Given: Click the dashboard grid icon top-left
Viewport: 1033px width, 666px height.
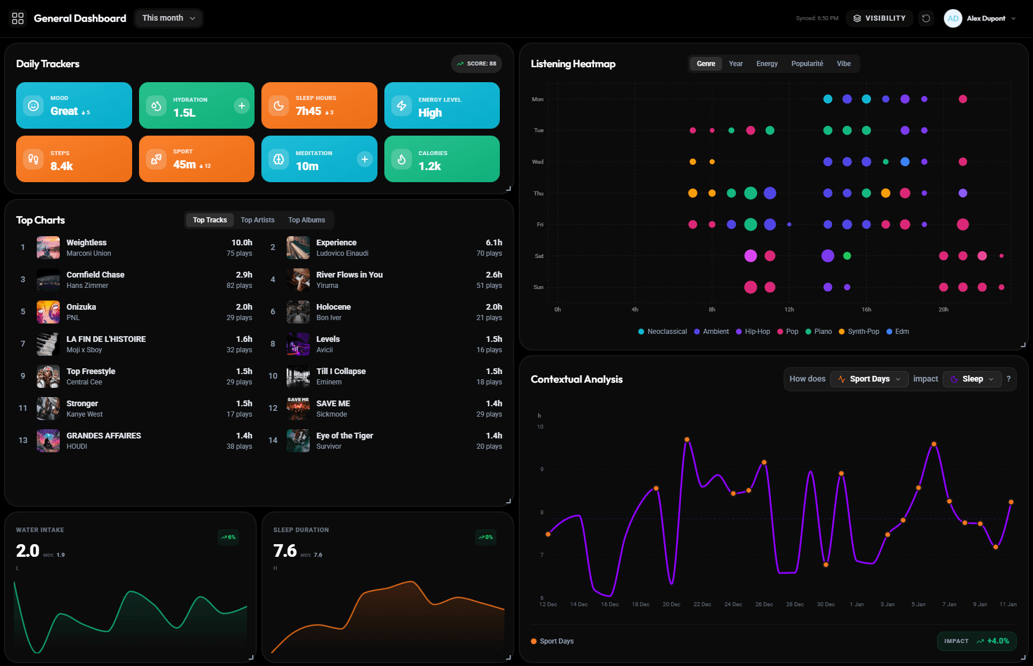Looking at the screenshot, I should click(x=18, y=18).
